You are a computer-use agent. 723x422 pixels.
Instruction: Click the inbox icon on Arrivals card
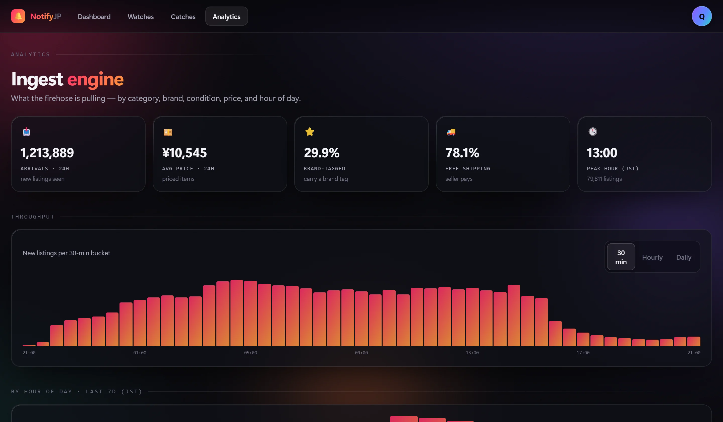coord(26,132)
